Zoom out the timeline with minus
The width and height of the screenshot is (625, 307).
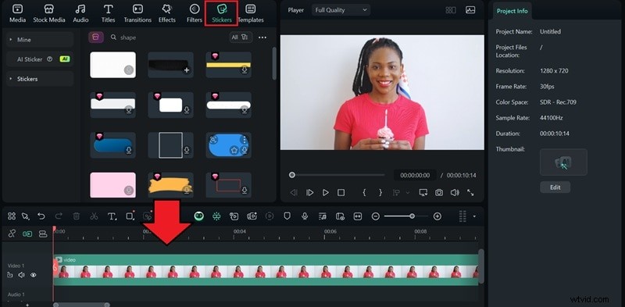376,216
